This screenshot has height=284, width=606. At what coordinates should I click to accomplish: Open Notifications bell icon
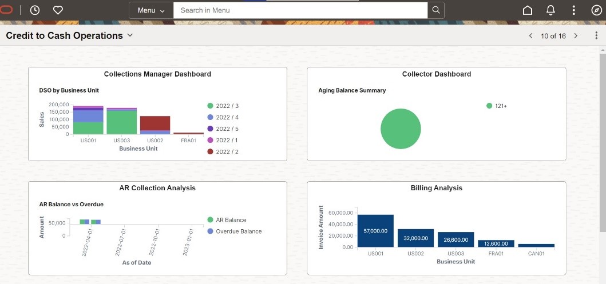[551, 10]
